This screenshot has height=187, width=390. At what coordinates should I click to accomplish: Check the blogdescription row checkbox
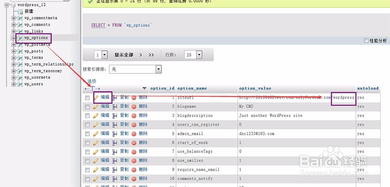[87, 116]
